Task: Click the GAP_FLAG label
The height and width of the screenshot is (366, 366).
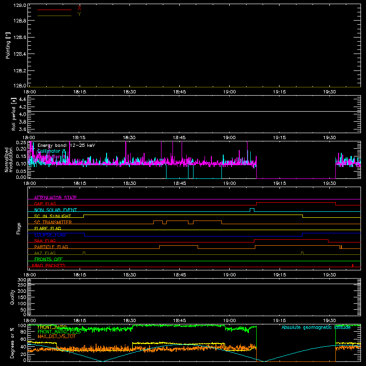Action: (x=45, y=204)
